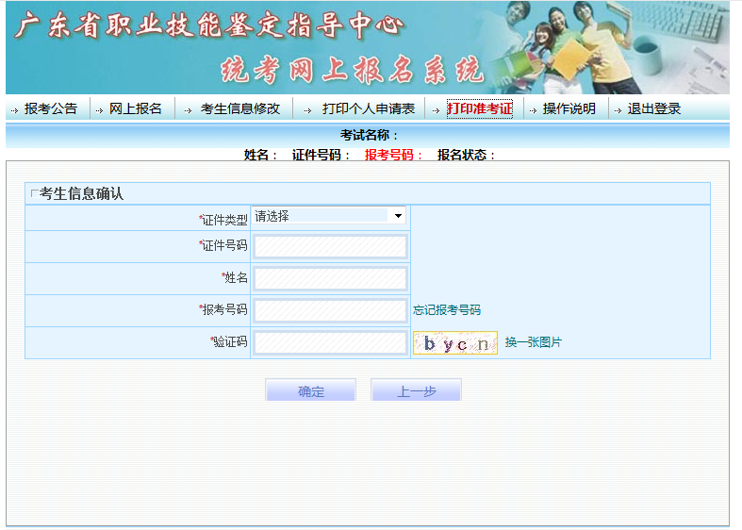Viewport: 742px width, 530px height.
Task: Select the 报考号码 input field
Action: (330, 310)
